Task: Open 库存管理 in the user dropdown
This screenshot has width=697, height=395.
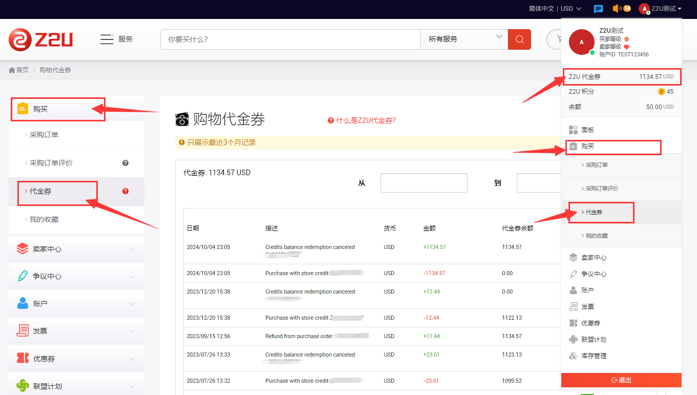Action: click(594, 356)
